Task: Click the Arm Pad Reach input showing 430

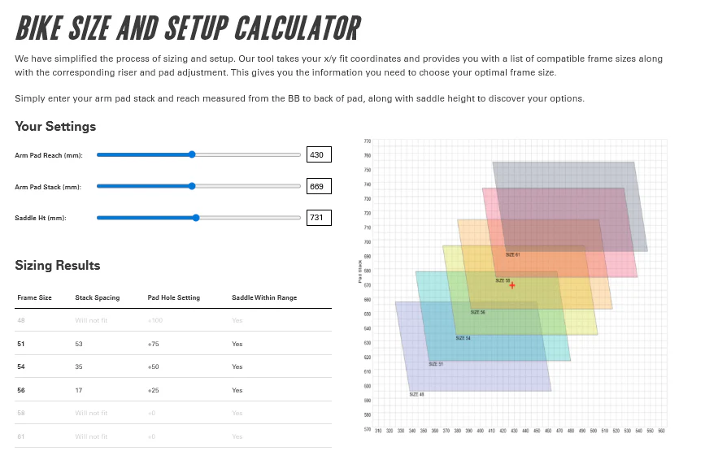Action: tap(319, 154)
